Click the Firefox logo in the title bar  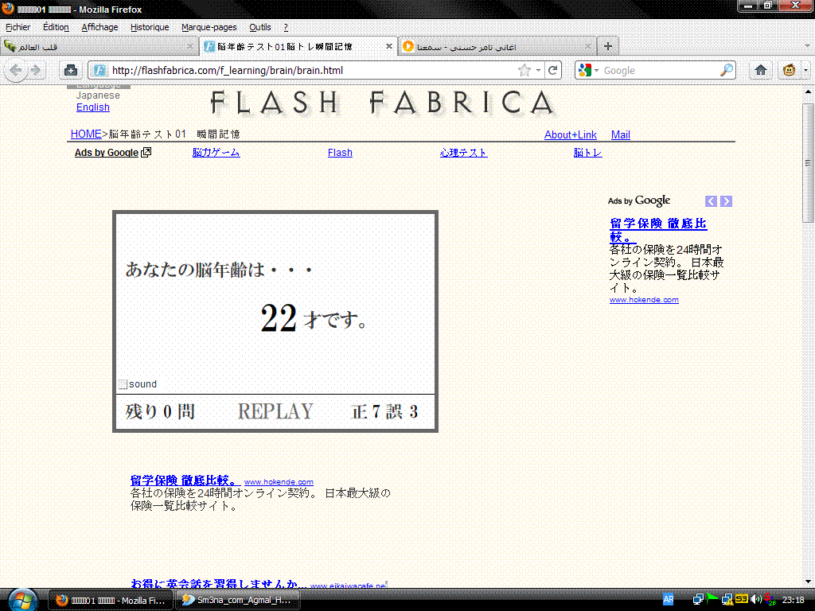7,9
